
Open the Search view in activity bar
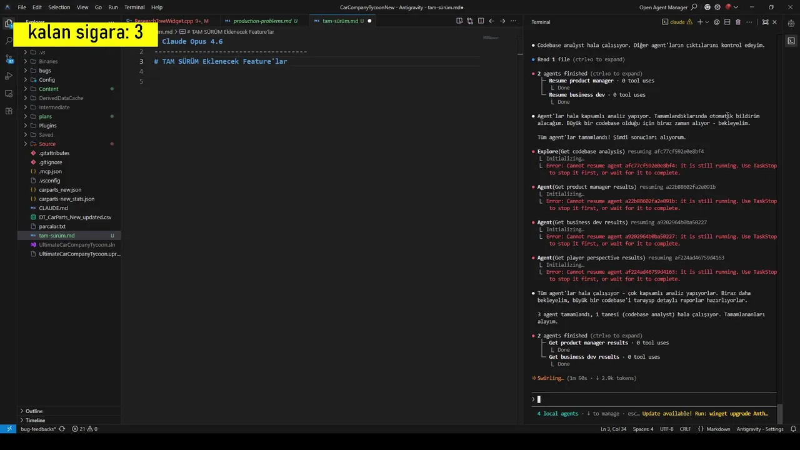point(9,41)
